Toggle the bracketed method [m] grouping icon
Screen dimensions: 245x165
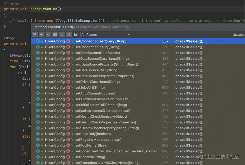pyautogui.click(x=69, y=34)
